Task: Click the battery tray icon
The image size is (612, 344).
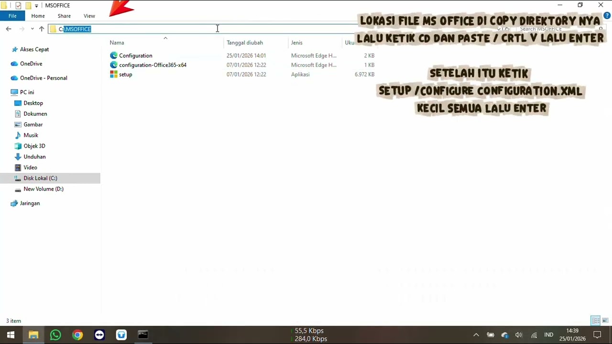Action: tap(491, 335)
